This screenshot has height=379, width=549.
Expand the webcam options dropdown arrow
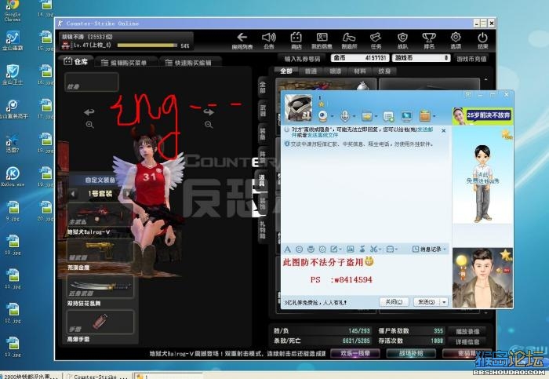(332, 116)
